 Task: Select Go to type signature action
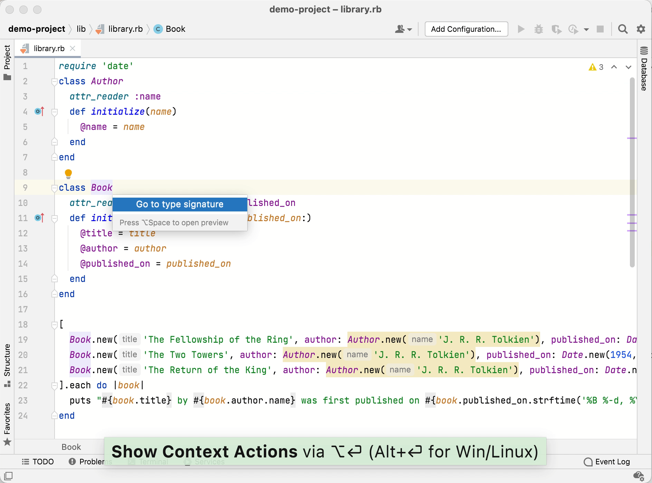coord(180,204)
